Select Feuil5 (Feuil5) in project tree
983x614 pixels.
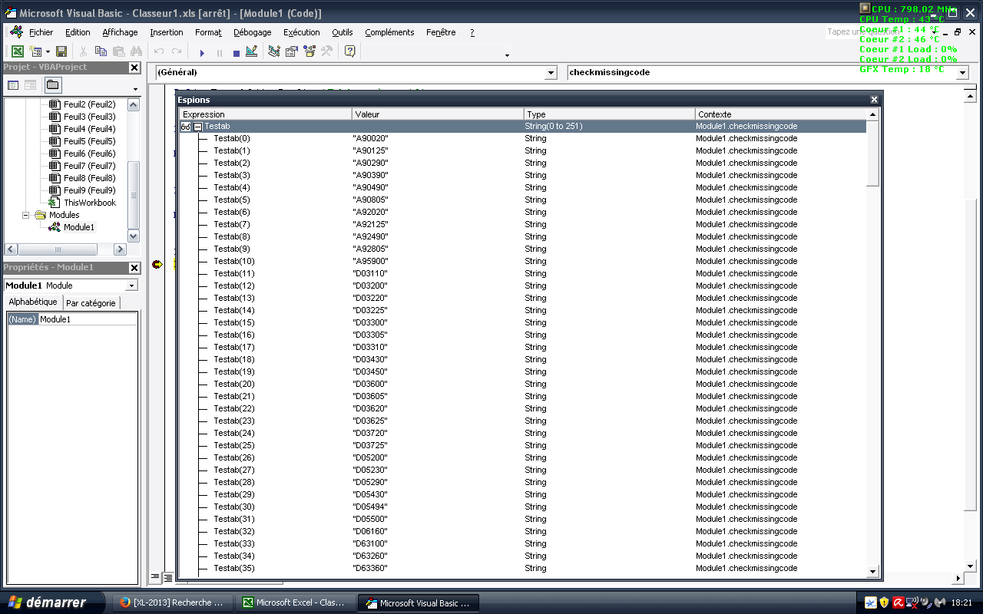tap(89, 141)
